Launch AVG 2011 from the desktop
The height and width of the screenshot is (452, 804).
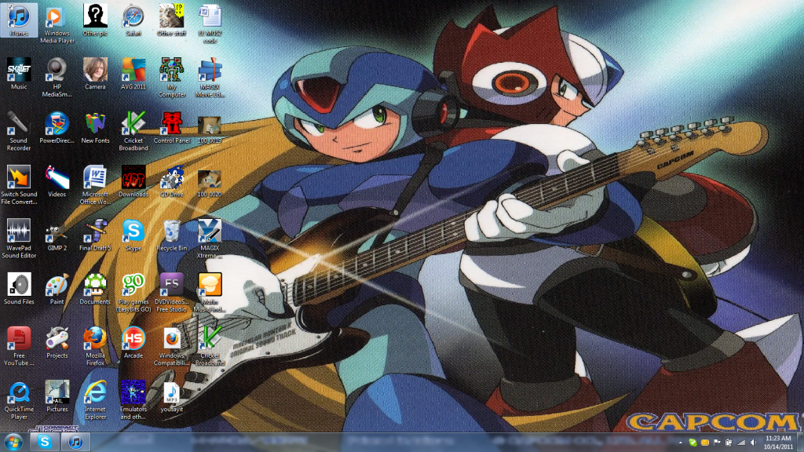(x=133, y=71)
